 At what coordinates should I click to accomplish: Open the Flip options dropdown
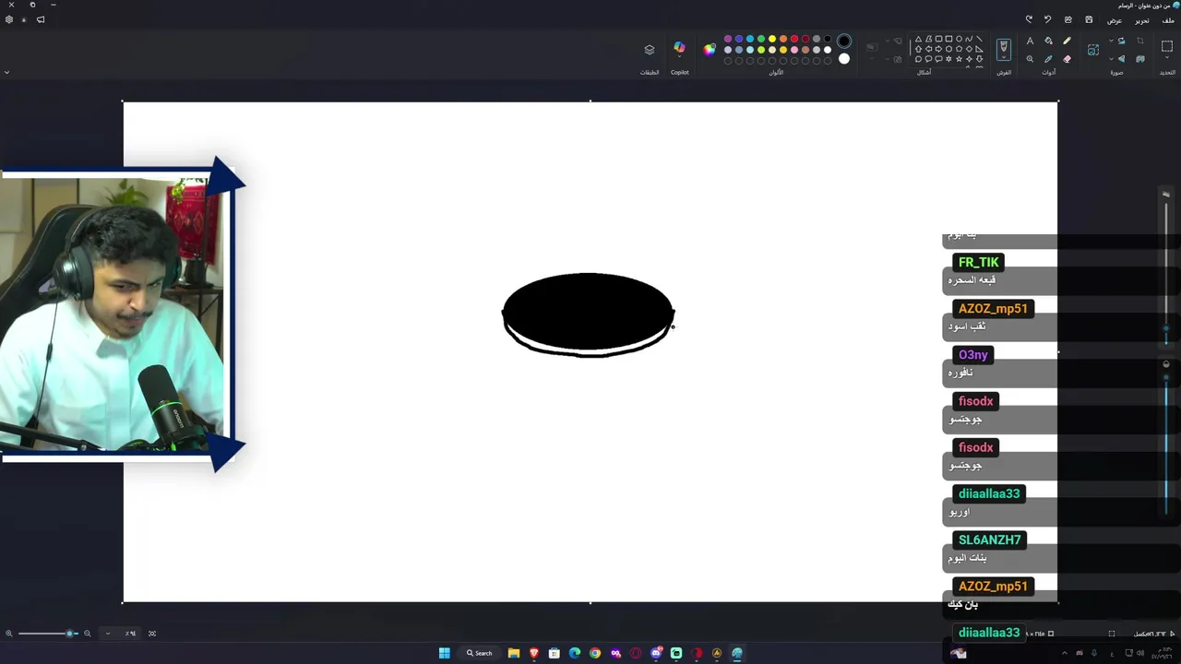(x=1111, y=59)
